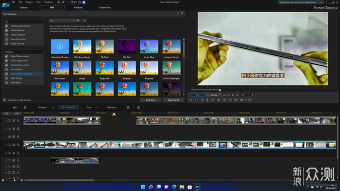Enable Video Stabilizer checkbox
340x191 pixels.
6,34
